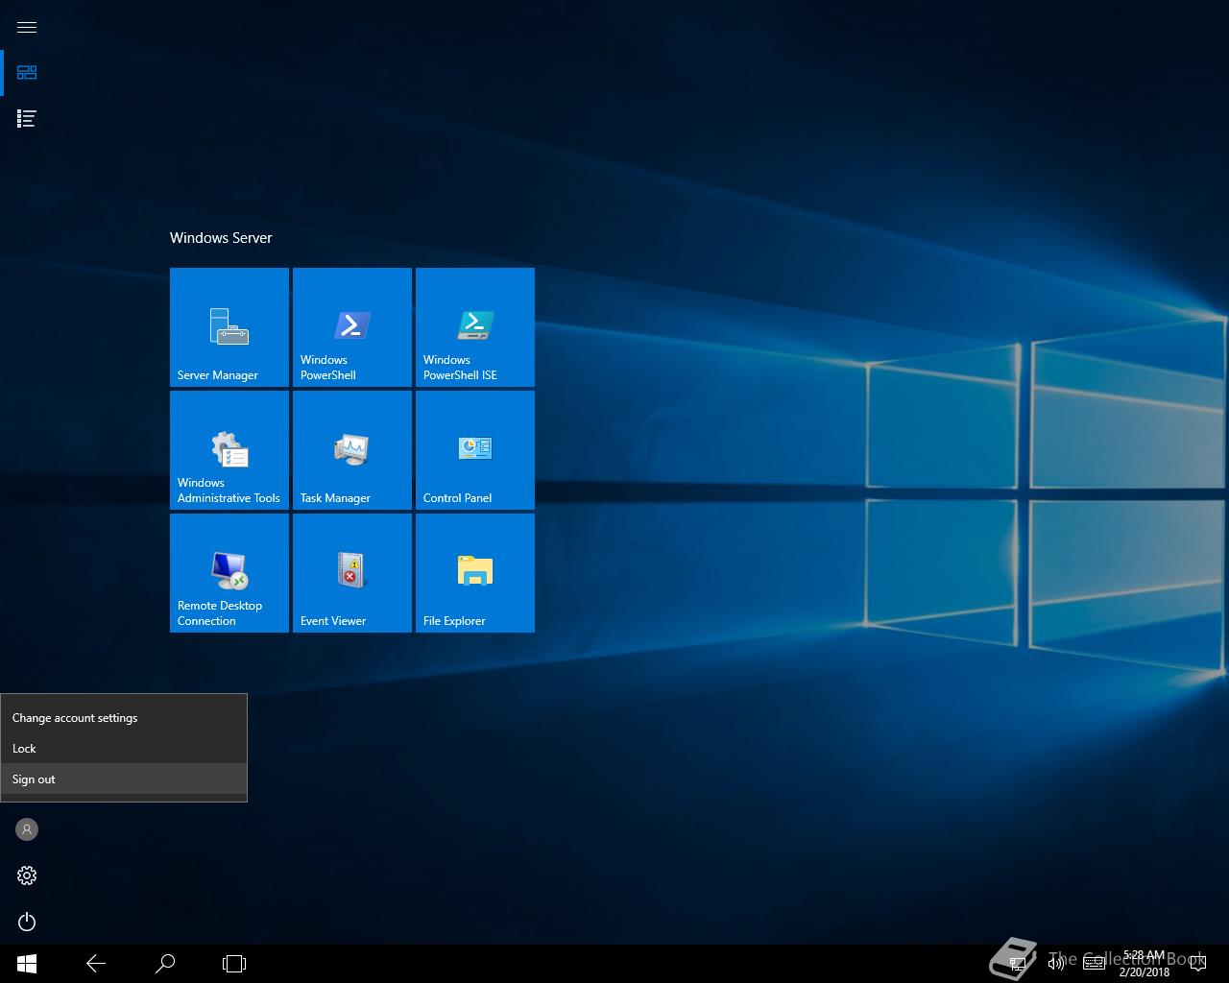Switch to the pinned tiles view

coord(27,73)
